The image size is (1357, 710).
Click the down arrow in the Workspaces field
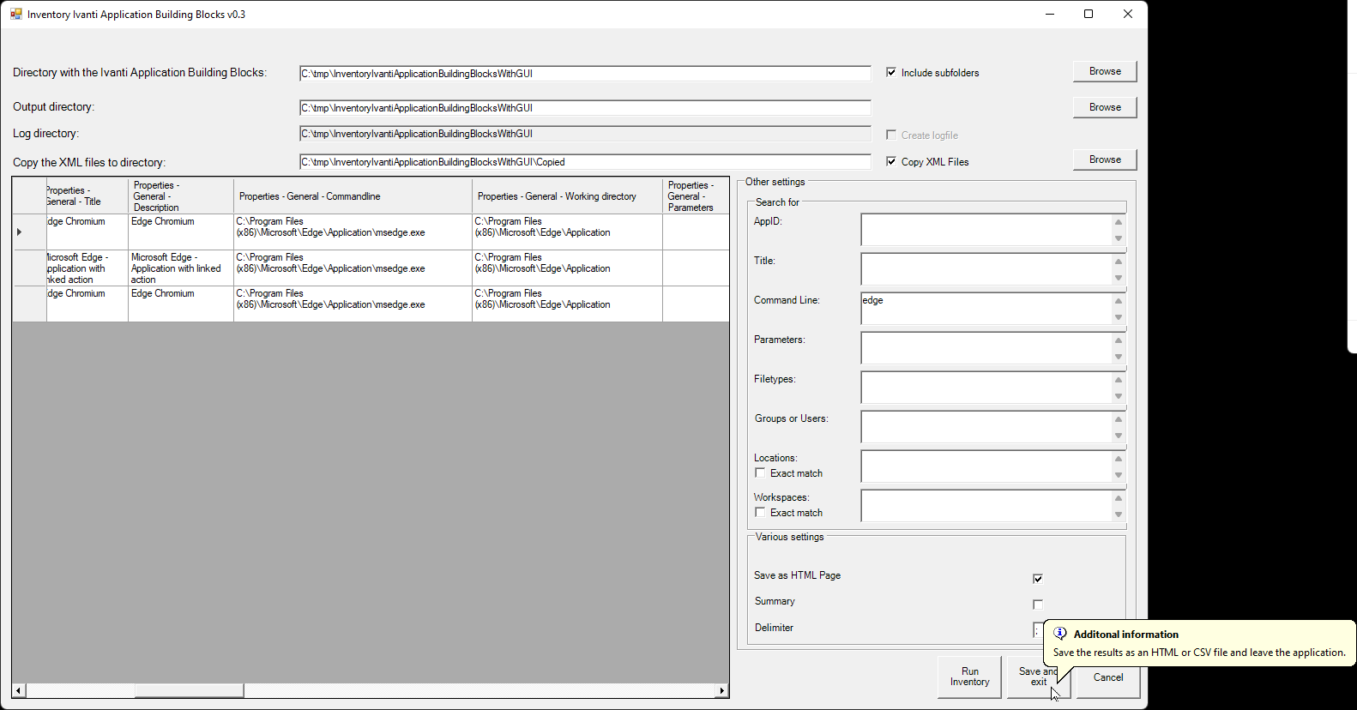pos(1119,514)
